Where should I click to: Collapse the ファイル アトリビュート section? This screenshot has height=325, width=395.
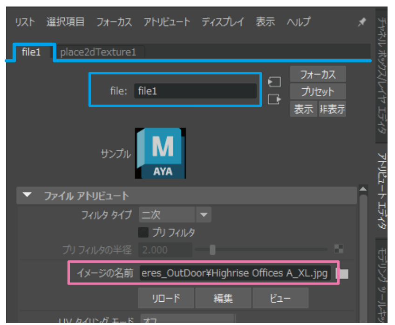[x=27, y=196]
